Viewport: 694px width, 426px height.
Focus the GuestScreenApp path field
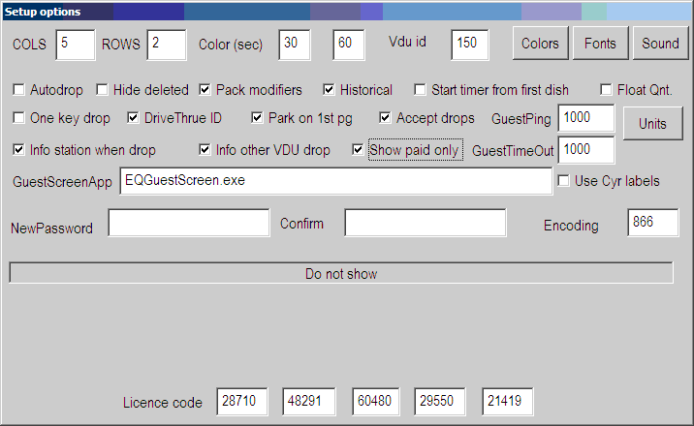335,181
